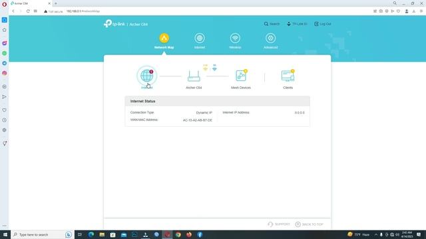Log out of the router admin
This screenshot has height=239, width=426.
pos(322,24)
